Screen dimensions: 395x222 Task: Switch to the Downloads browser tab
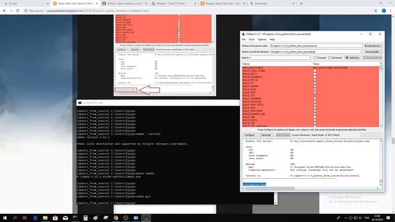pyautogui.click(x=272, y=4)
